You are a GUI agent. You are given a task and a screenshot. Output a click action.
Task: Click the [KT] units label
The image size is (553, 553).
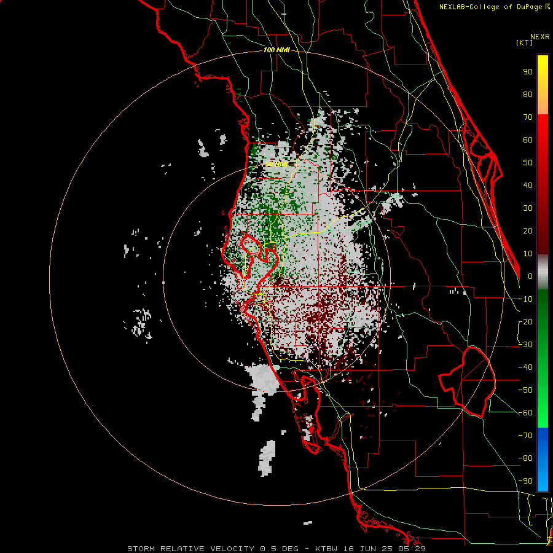(525, 42)
